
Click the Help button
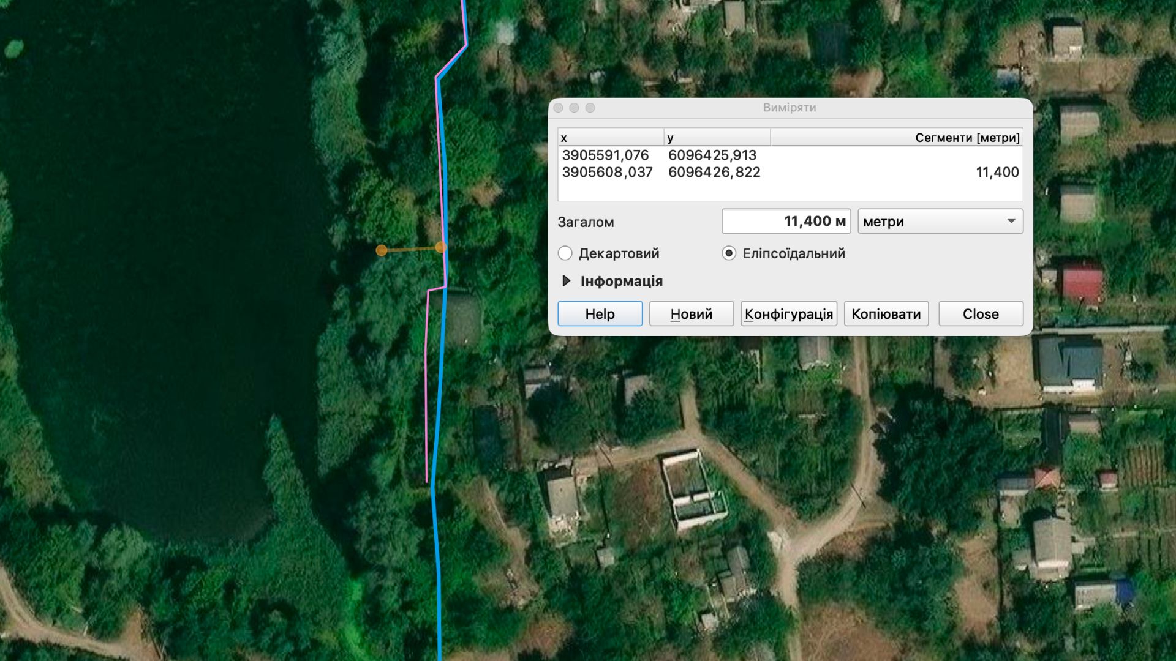pyautogui.click(x=600, y=314)
